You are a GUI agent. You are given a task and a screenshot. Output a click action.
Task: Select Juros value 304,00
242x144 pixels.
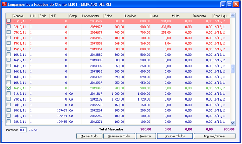pyautogui.click(x=166, y=21)
